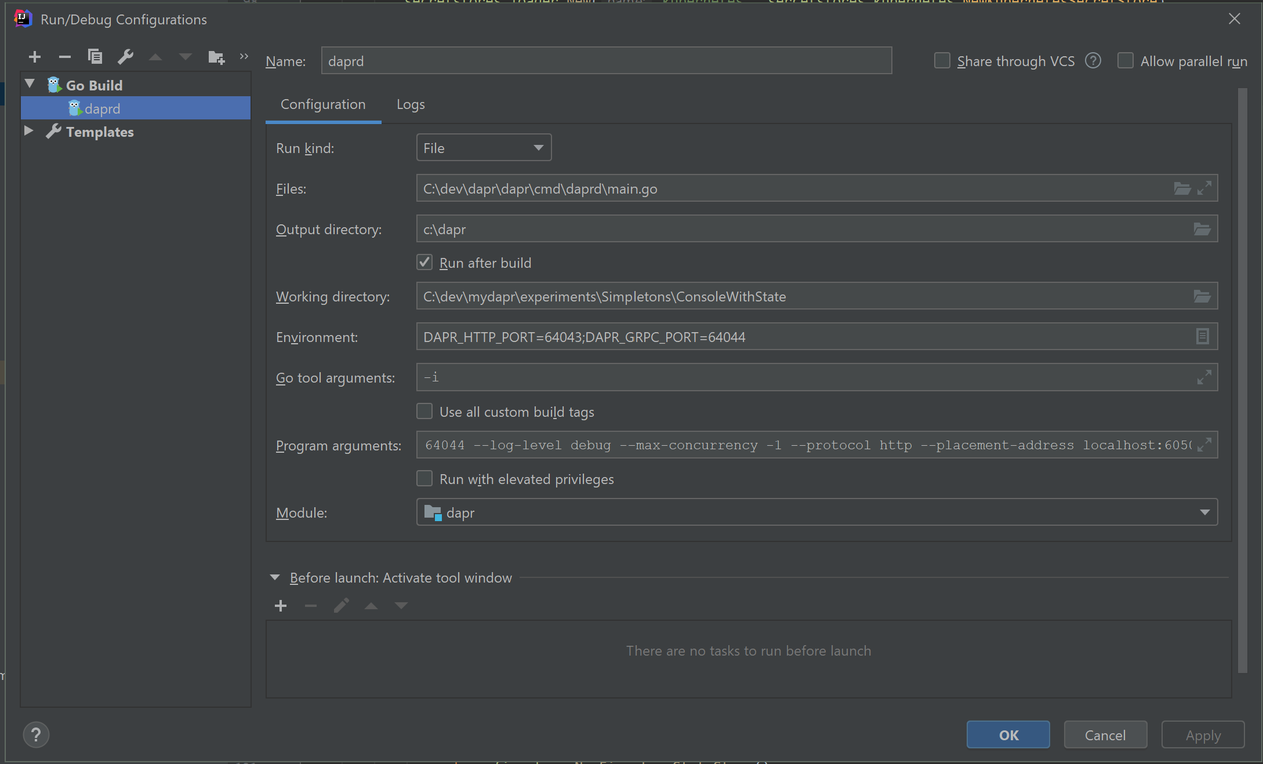Expand Go tool arguments field
This screenshot has height=764, width=1263.
click(1204, 377)
